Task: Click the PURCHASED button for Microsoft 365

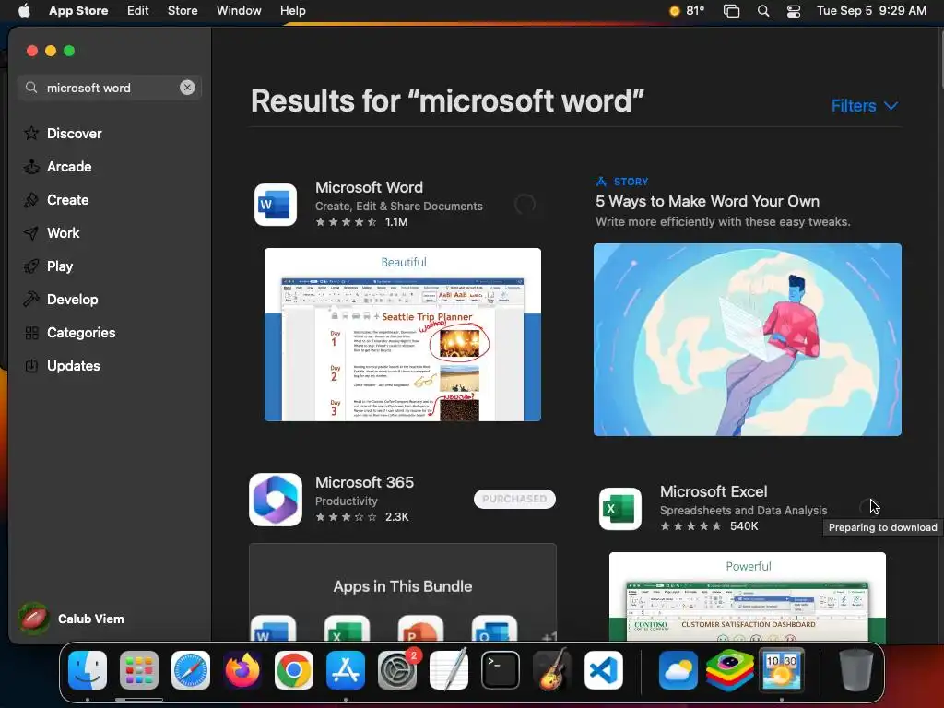Action: (514, 499)
